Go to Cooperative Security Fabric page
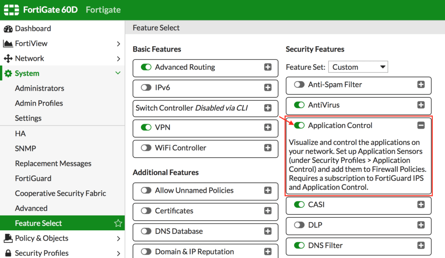The image size is (445, 258). coord(60,193)
